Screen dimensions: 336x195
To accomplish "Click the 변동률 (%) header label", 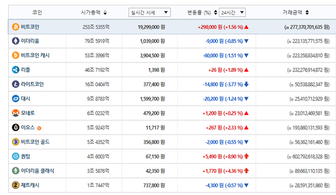I will [199, 12].
